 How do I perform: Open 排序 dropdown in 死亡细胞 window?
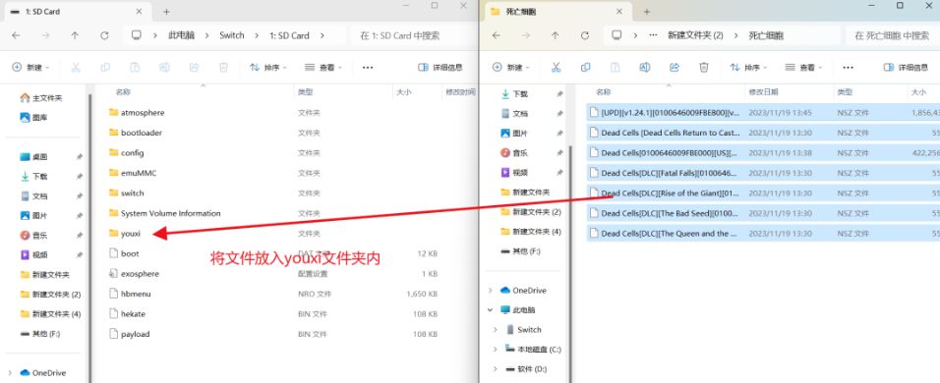tap(749, 68)
